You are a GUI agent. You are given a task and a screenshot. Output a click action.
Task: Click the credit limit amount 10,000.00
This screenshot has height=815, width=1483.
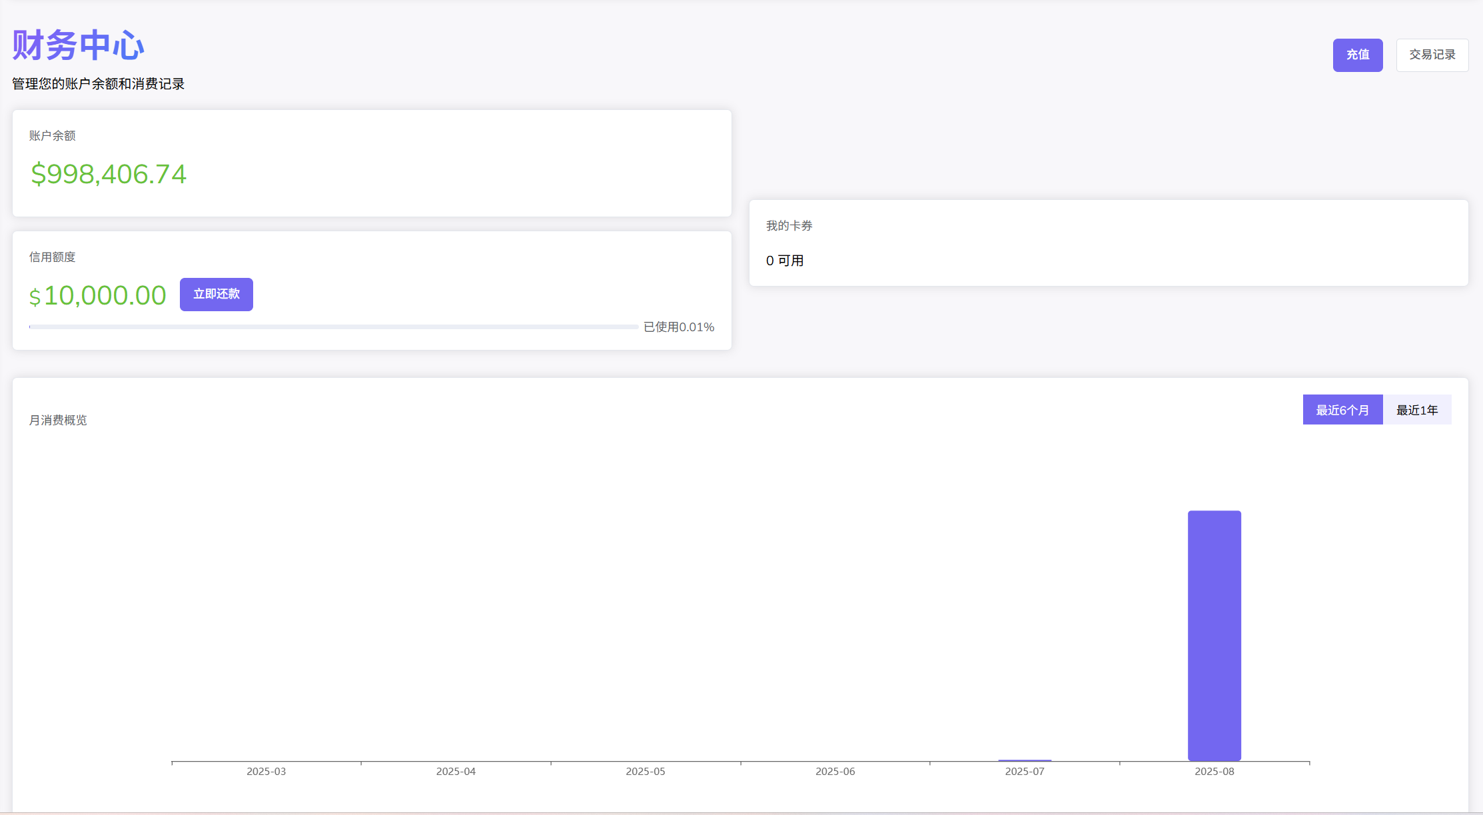(105, 295)
